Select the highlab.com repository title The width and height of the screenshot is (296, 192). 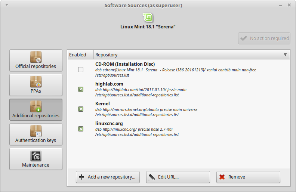[109, 84]
